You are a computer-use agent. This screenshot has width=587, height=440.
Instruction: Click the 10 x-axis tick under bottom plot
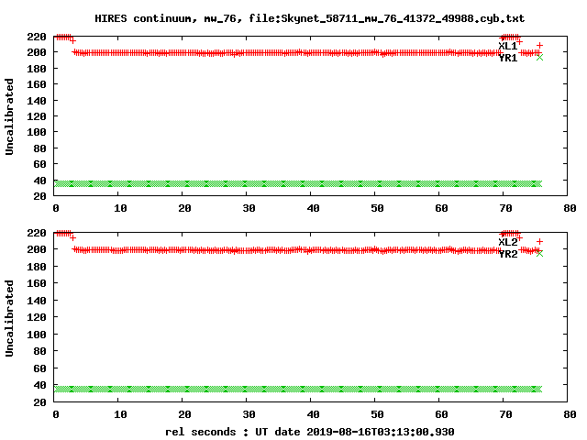[120, 414]
